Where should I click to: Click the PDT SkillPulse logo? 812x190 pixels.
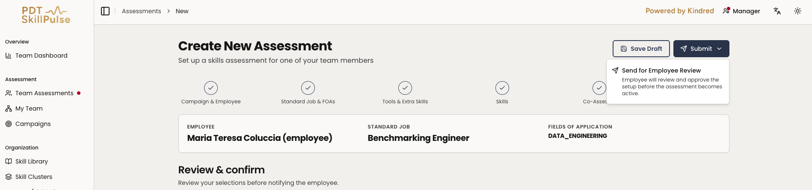click(46, 15)
